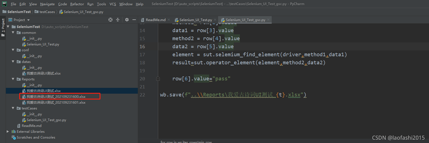The height and width of the screenshot is (143, 429).
Task: Click the file icon of ReadMe.md tab
Action: pos(143,20)
